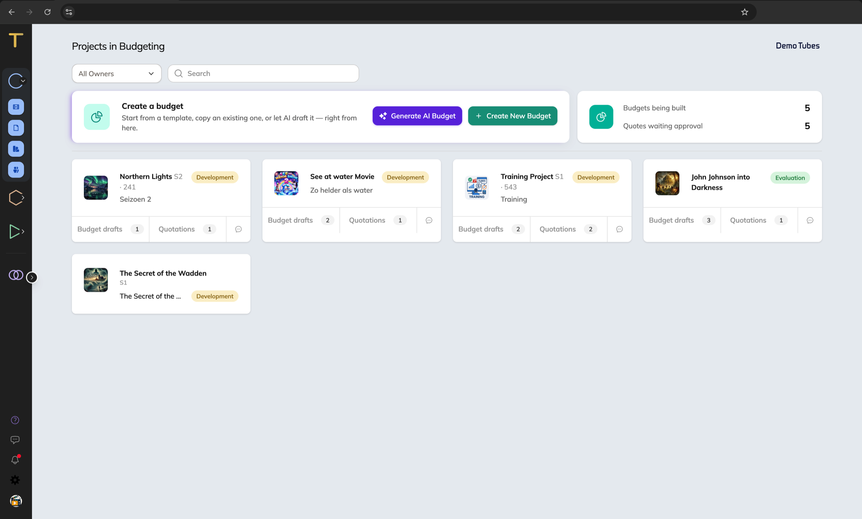The width and height of the screenshot is (862, 519).
Task: Open the document page sidebar icon
Action: (16, 128)
